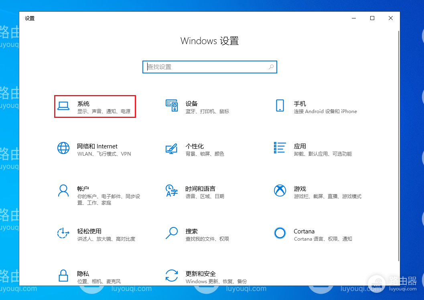This screenshot has width=424, height=300.
Task: Click description 位置、相机、麦克风
Action: (99, 282)
